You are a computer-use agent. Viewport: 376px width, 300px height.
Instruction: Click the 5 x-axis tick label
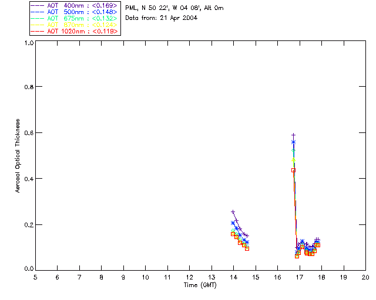pos(35,277)
